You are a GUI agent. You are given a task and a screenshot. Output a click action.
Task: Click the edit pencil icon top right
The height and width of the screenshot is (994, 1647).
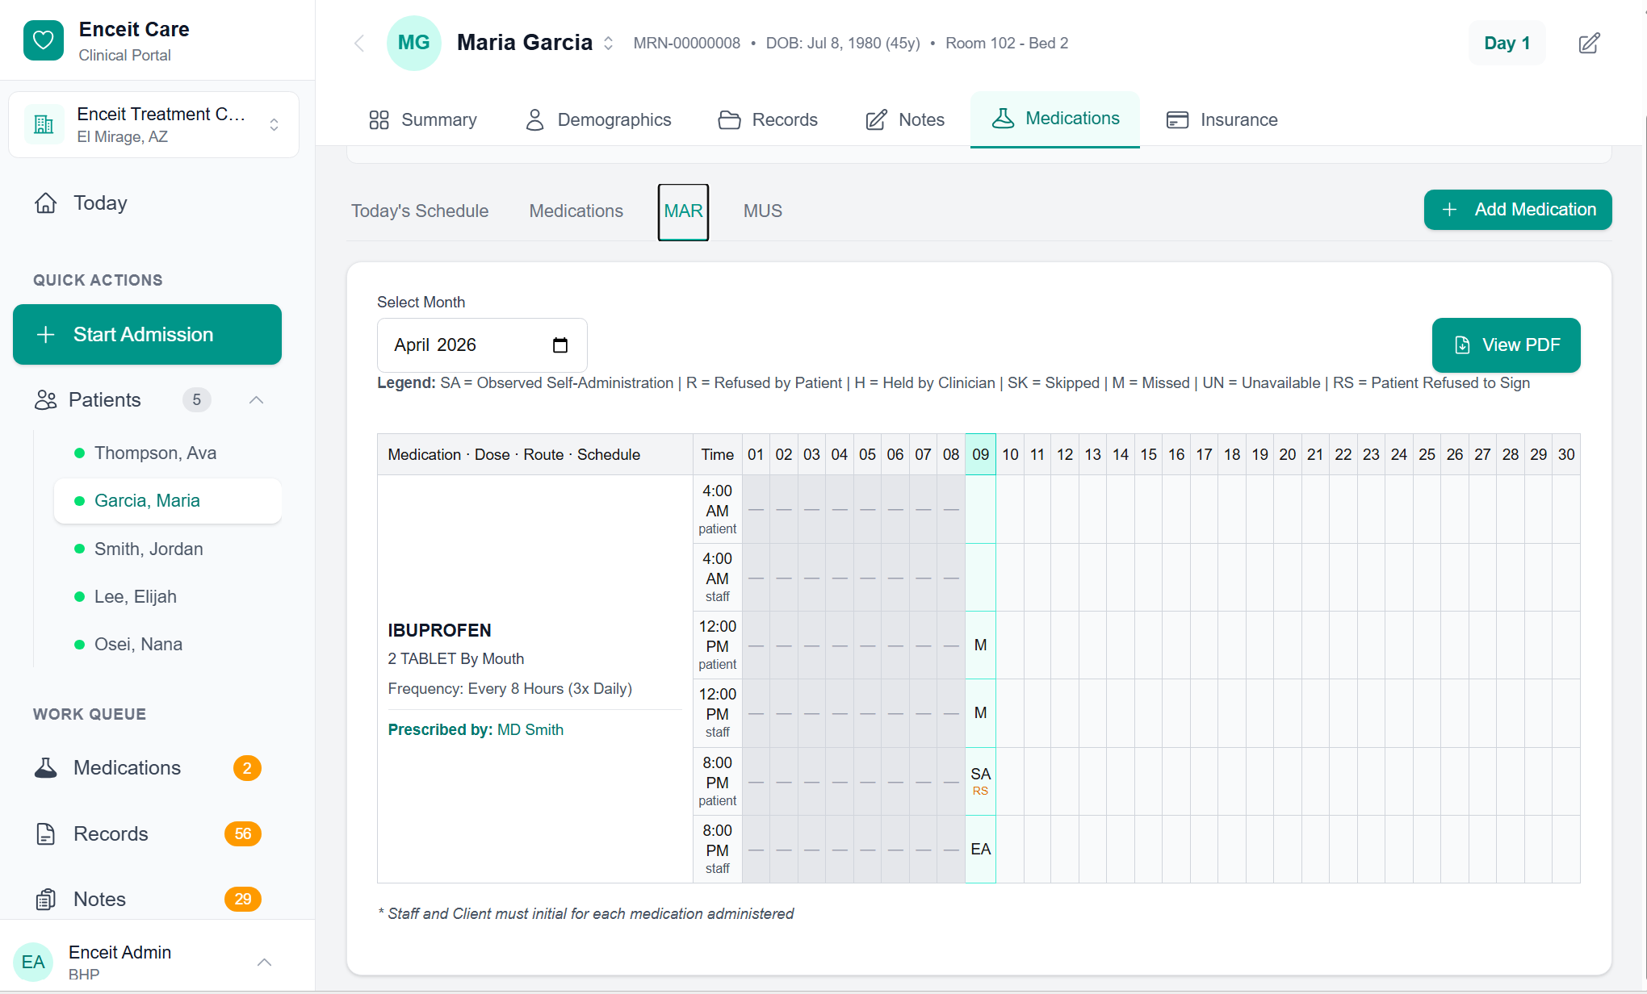1589,43
